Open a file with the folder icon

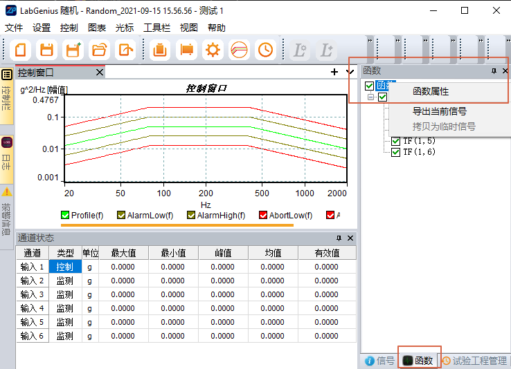tap(99, 50)
